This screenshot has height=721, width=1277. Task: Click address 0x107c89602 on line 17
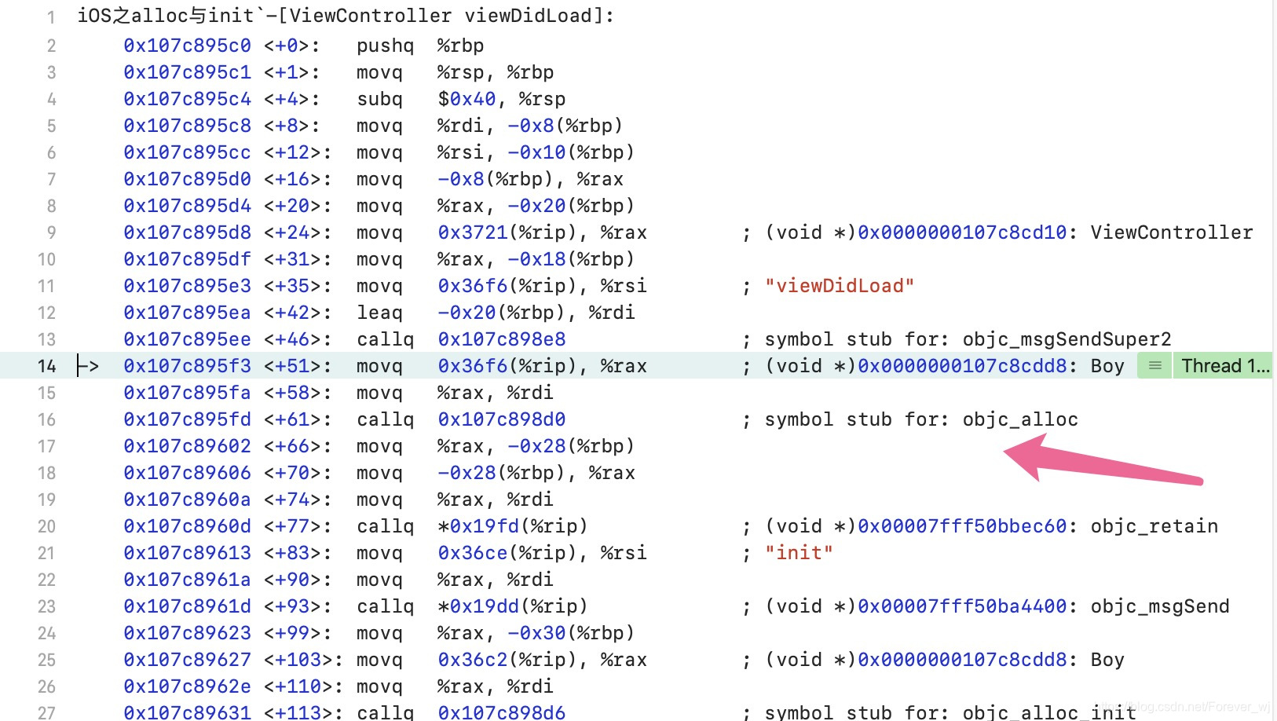[x=187, y=446]
